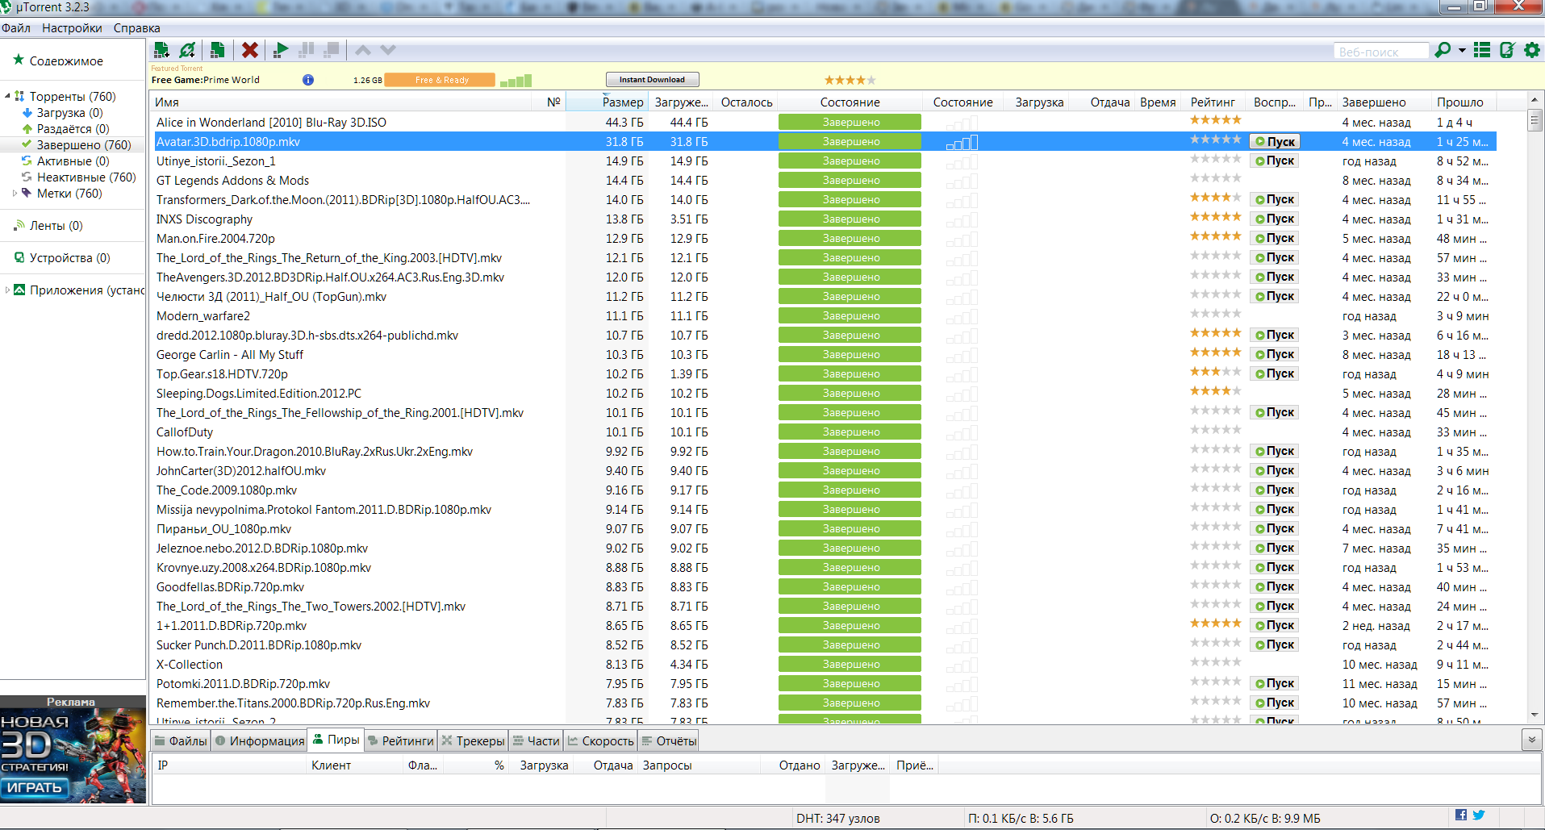1545x830 pixels.
Task: Open the Отчёты tab
Action: [x=669, y=741]
